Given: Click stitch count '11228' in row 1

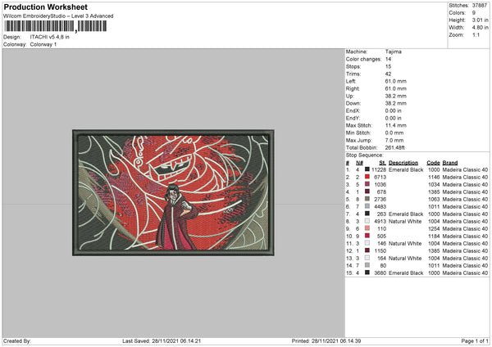Looking at the screenshot, I should [379, 169].
